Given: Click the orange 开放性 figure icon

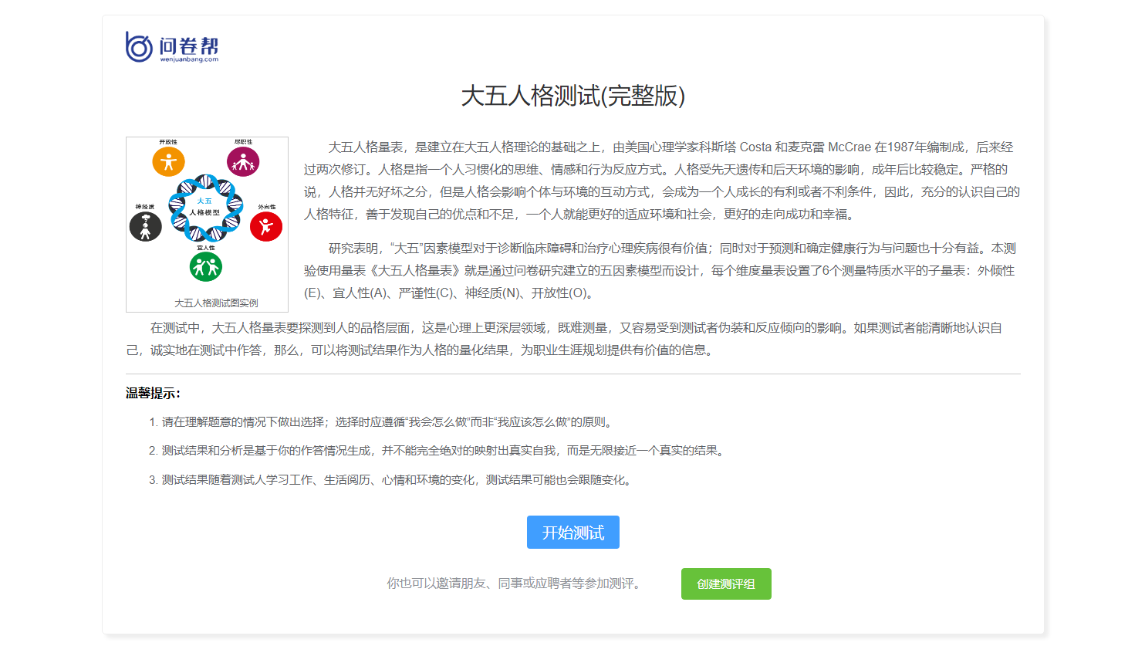Looking at the screenshot, I should [168, 162].
